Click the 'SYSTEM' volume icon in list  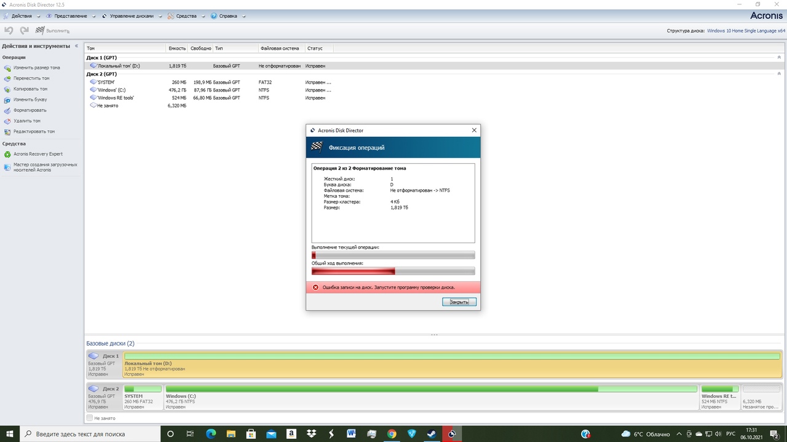click(93, 82)
